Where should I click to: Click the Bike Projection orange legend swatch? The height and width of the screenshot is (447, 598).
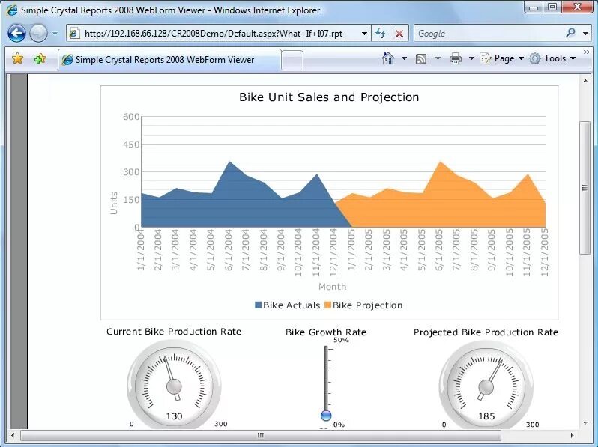pos(327,305)
